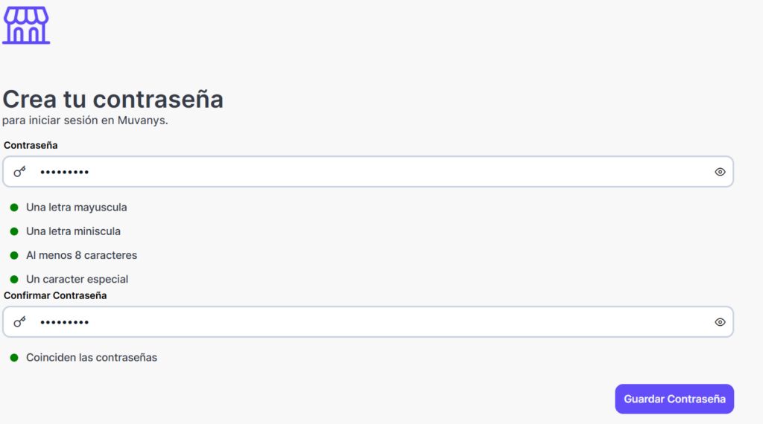The height and width of the screenshot is (424, 763).
Task: Click green dot beside "Un caracter especial"
Action: click(x=13, y=279)
